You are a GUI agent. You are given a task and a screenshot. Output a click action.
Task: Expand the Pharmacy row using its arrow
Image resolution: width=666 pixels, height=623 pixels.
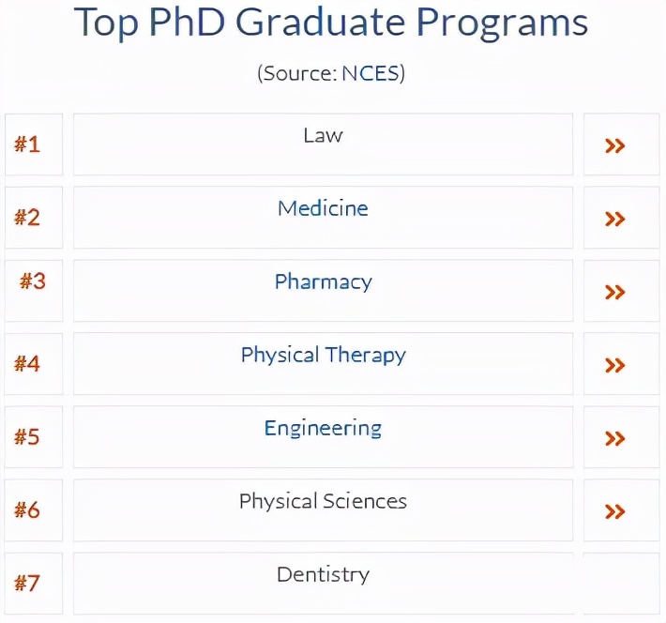point(614,292)
